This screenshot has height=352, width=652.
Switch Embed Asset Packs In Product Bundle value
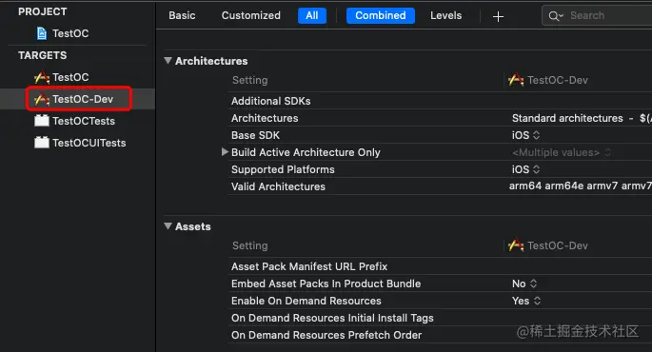(x=524, y=284)
